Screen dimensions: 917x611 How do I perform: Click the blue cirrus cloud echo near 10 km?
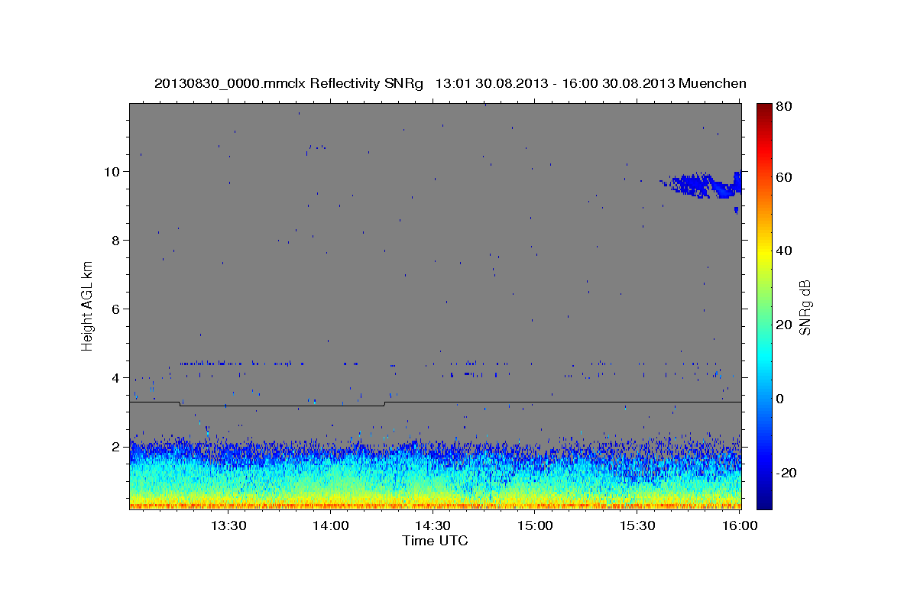702,185
